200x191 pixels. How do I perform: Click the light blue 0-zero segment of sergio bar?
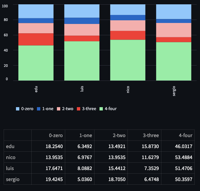click(x=174, y=12)
